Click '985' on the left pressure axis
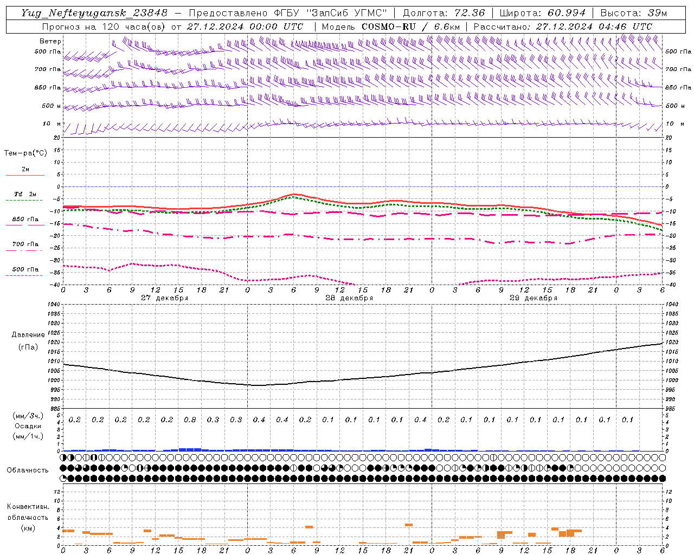 tap(55, 409)
